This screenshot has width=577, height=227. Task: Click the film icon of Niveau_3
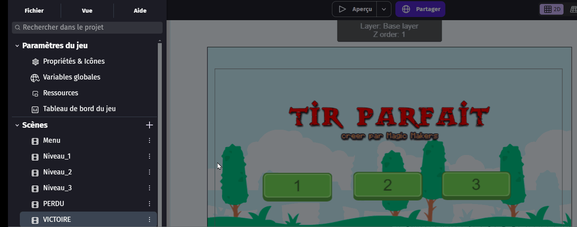(x=35, y=188)
